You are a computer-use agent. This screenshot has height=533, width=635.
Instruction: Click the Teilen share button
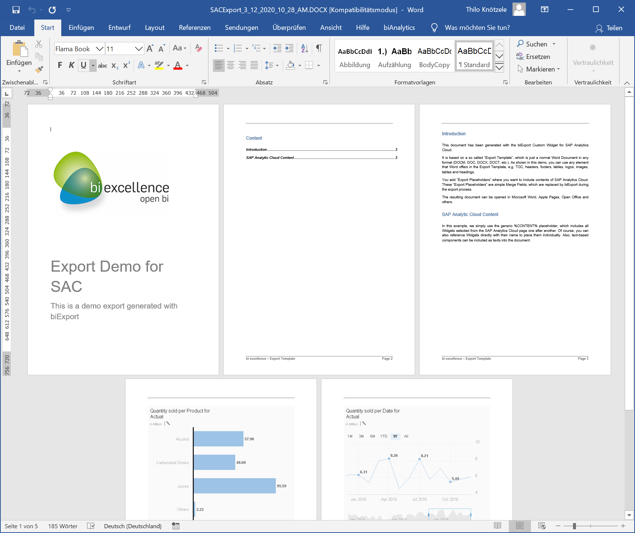[609, 28]
